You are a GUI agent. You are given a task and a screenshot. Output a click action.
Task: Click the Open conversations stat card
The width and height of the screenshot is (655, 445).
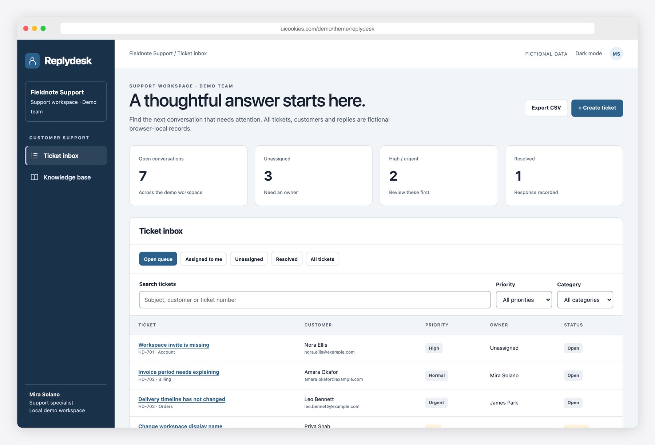[x=188, y=176]
